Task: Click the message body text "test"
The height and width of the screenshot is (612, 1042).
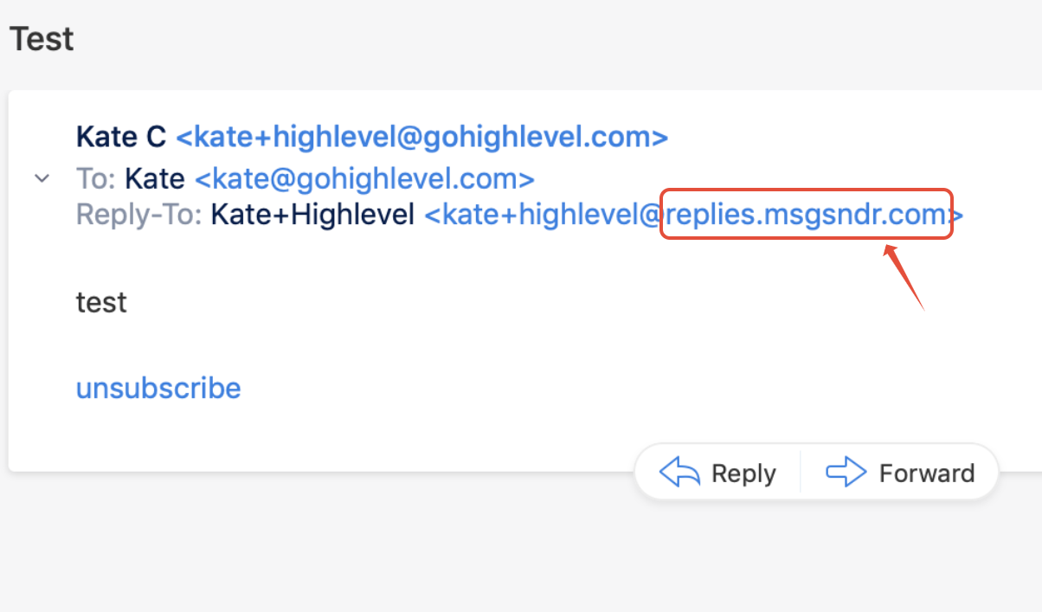Action: pos(101,302)
